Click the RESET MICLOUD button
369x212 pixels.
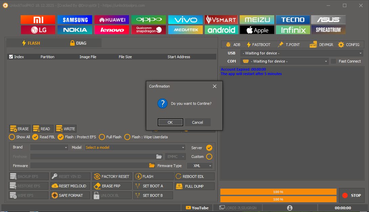point(70,186)
